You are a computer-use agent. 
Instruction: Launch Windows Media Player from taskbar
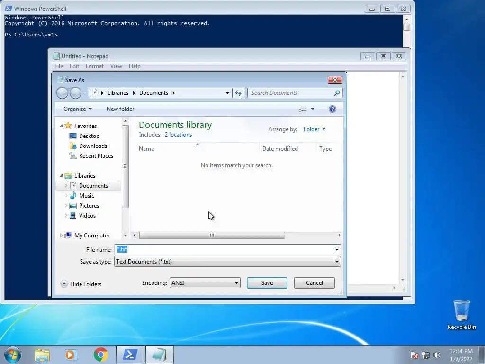pyautogui.click(x=71, y=355)
